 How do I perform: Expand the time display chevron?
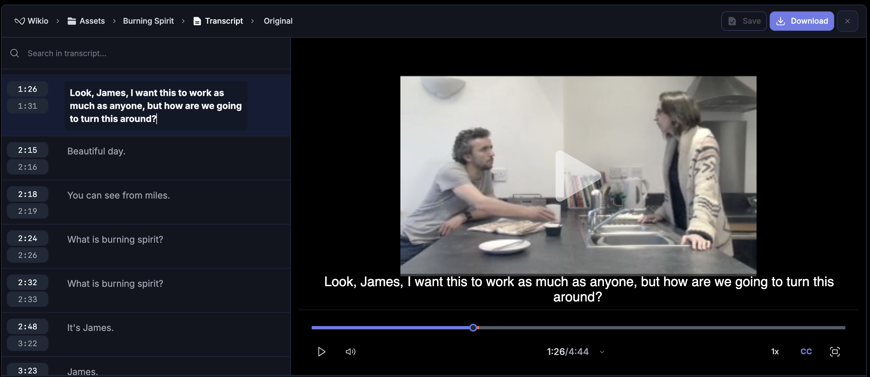click(x=602, y=352)
